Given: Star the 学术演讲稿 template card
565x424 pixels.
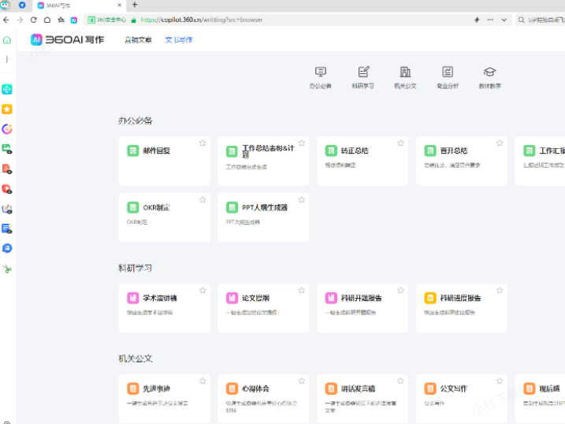Looking at the screenshot, I should coord(203,292).
